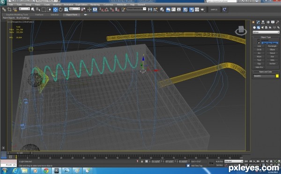Screen dimensions: 281x174
Task: Open the Auto Key mode Selected dropdown
Action: coord(234,161)
